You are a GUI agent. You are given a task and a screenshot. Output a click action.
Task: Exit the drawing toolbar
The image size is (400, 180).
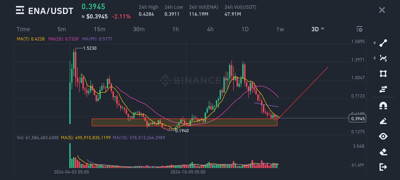coord(383,167)
